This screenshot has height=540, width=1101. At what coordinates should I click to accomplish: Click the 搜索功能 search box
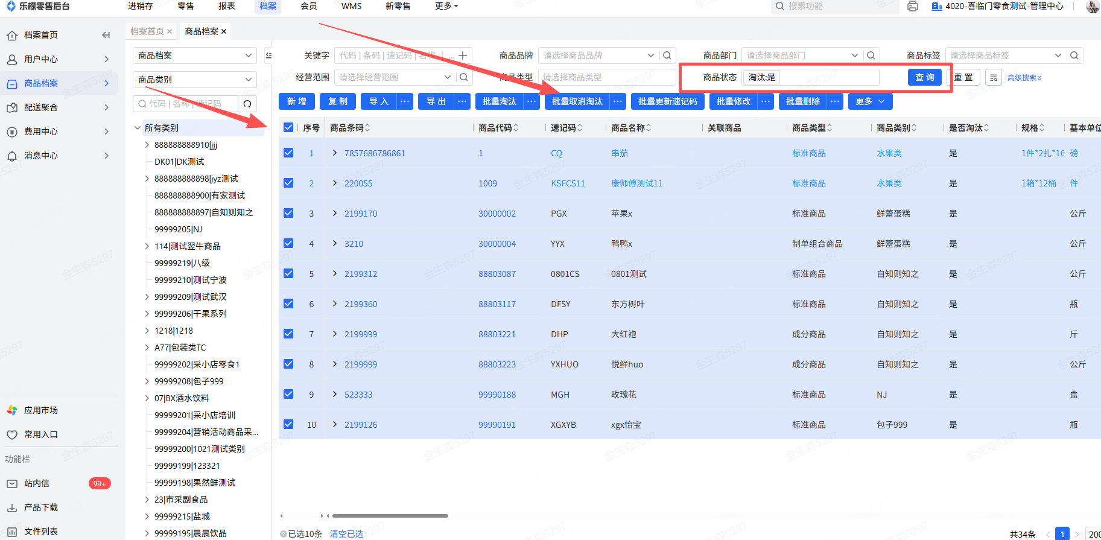coord(835,6)
